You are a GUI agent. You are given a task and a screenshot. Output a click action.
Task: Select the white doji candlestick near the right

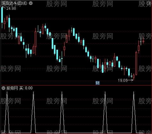click(141, 42)
